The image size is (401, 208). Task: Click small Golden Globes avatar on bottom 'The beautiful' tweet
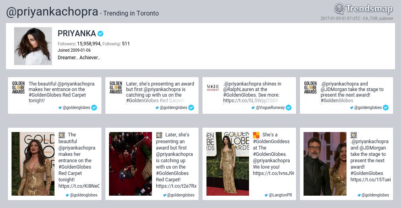point(62,135)
